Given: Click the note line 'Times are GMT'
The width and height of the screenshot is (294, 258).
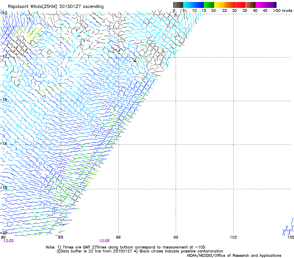Looking at the screenshot, I should point(77,247).
